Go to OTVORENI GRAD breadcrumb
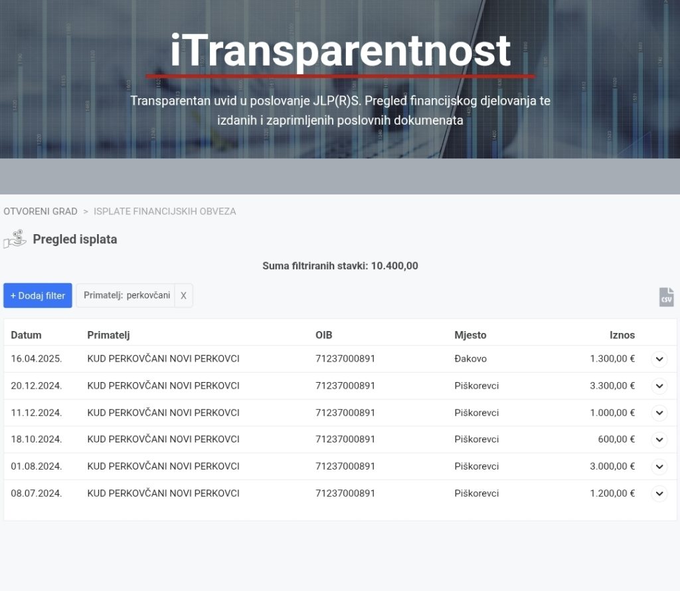 41,212
